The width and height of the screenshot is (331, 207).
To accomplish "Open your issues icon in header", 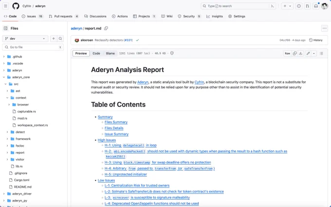I will tap(299, 6).
